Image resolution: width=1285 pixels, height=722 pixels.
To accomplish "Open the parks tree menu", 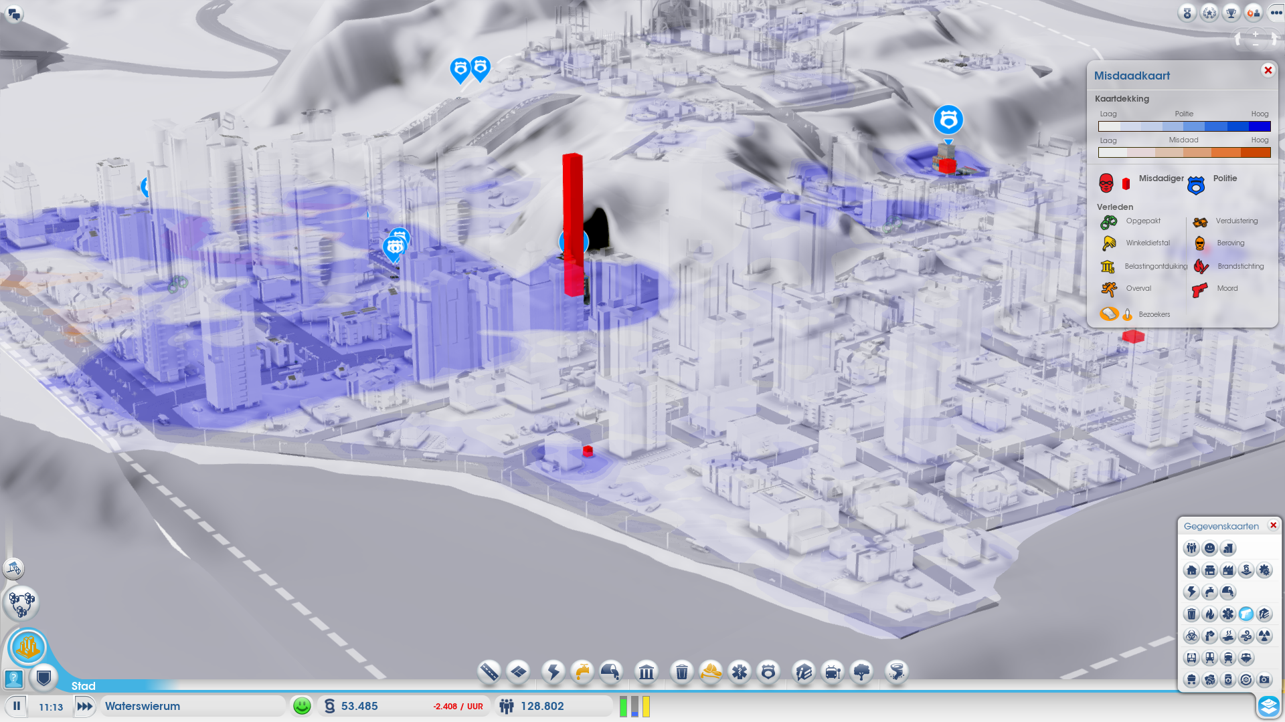I will tap(862, 671).
